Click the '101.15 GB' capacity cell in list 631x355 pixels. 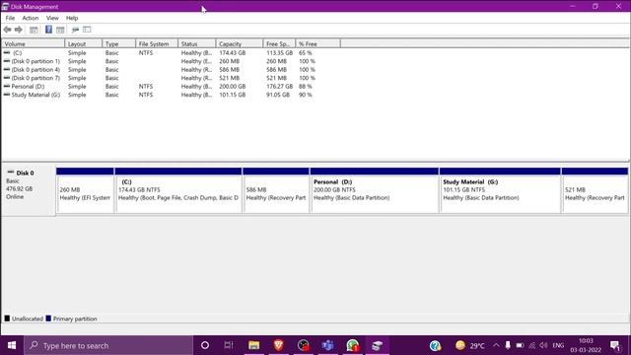pyautogui.click(x=233, y=95)
